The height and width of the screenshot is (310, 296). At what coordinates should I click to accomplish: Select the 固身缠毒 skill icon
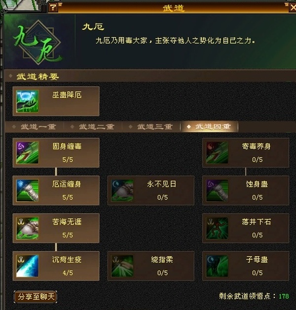click(27, 153)
